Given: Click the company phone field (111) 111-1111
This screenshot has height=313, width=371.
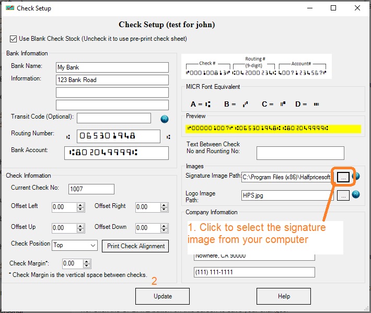Looking at the screenshot, I should click(254, 272).
